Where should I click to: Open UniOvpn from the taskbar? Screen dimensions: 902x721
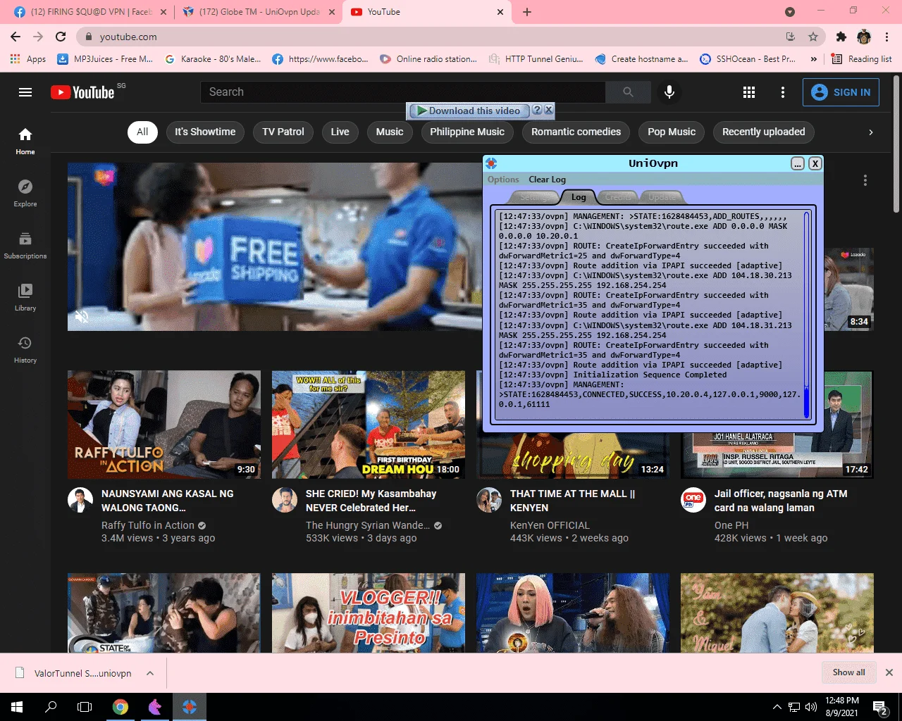(189, 707)
